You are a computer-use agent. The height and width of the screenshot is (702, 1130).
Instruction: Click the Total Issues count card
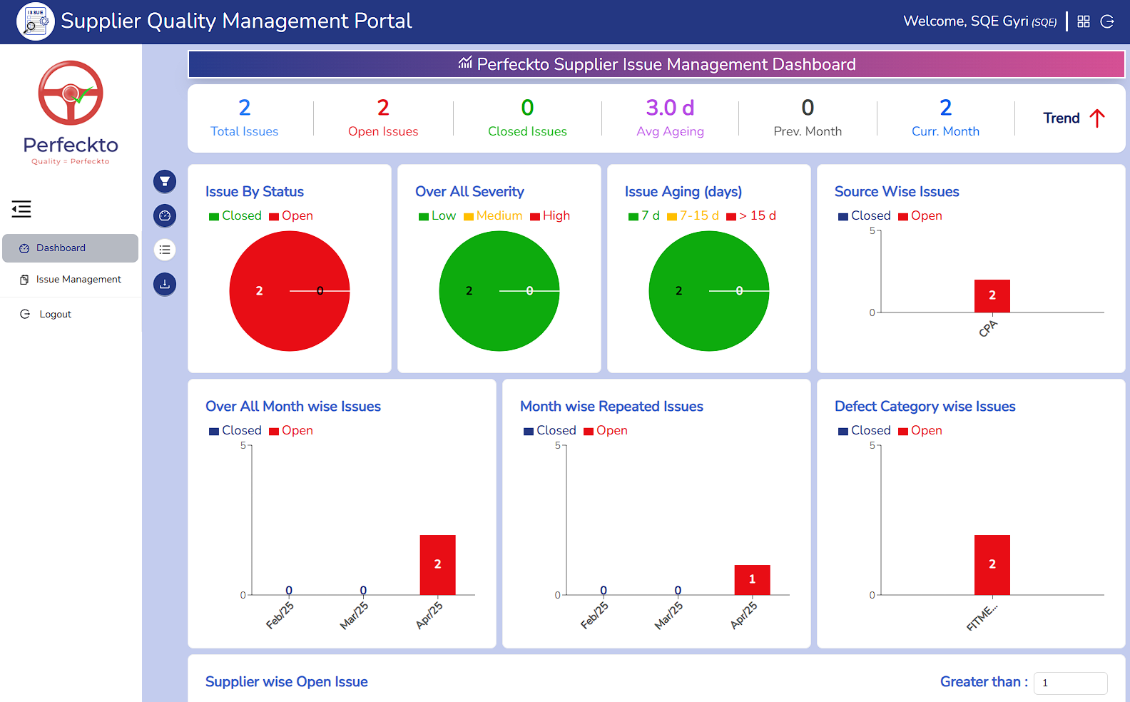click(x=245, y=118)
